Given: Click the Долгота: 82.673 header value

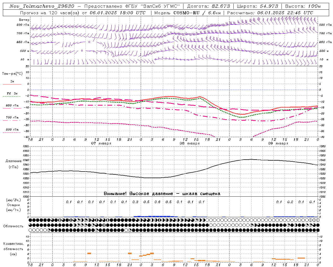Looking at the screenshot, I should (x=209, y=6).
